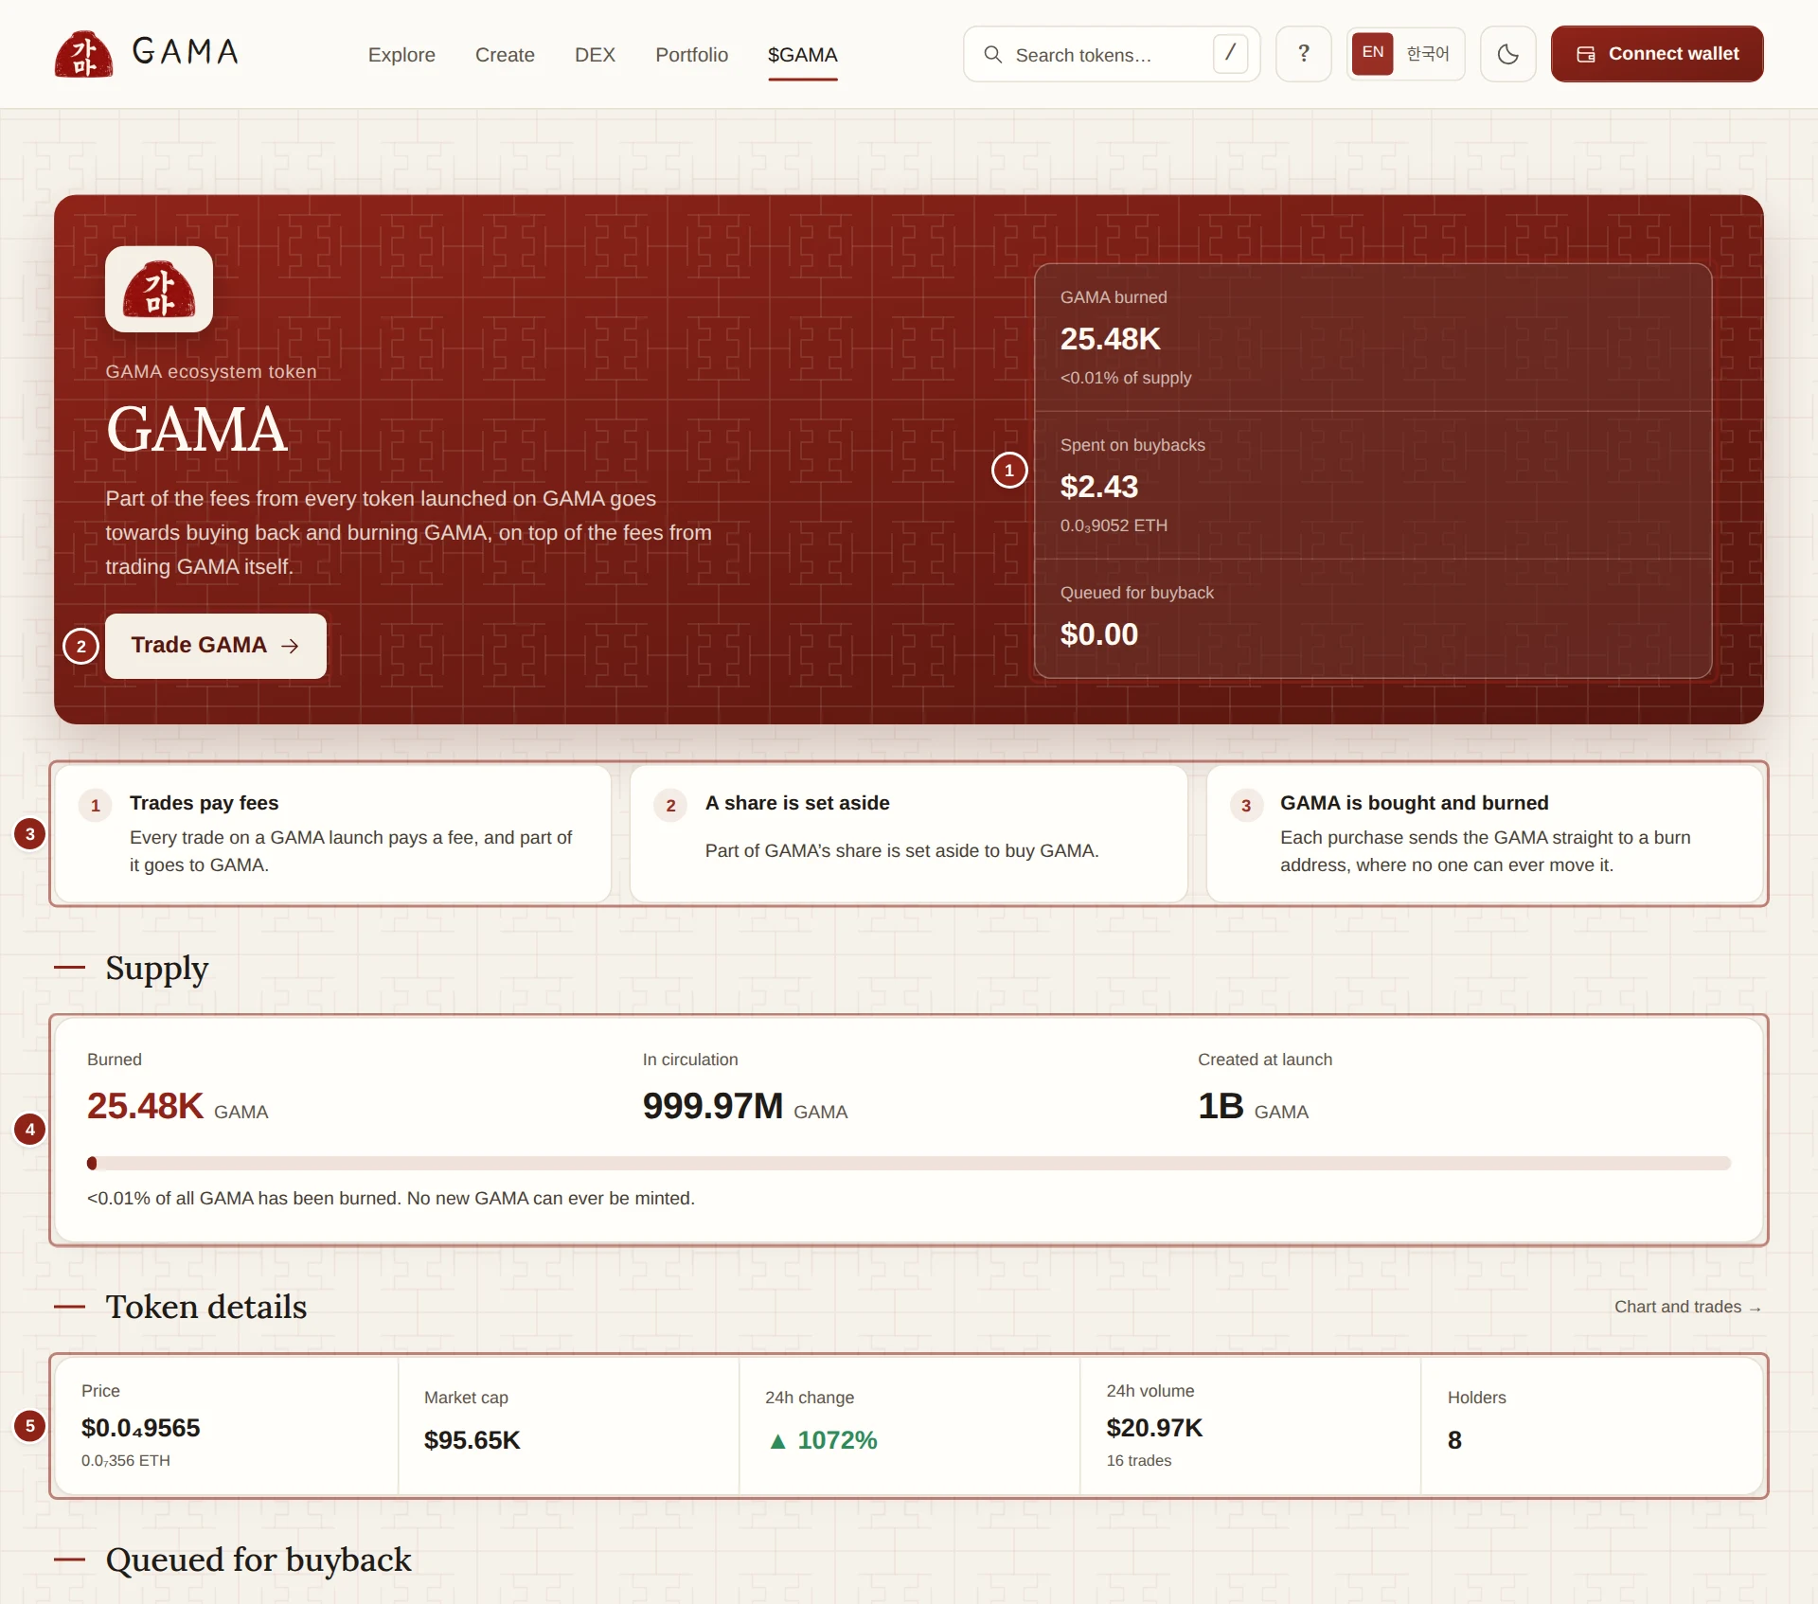Open the Chart and trades link
This screenshot has width=1818, height=1604.
(x=1687, y=1307)
